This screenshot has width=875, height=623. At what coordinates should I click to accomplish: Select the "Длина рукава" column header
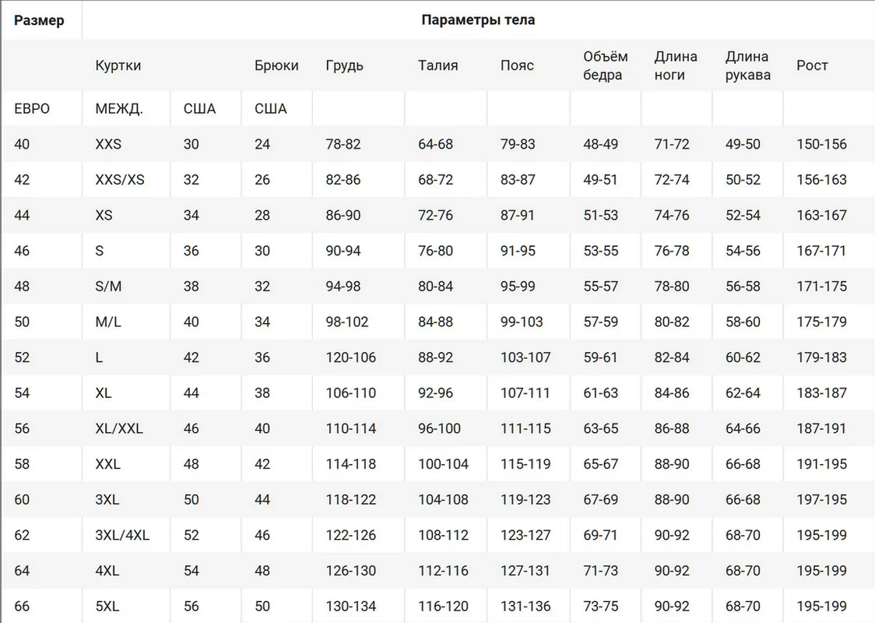click(x=747, y=65)
